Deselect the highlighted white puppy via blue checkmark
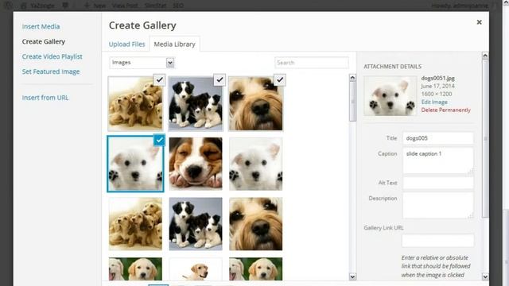Viewport: 509px width, 286px height. point(159,140)
